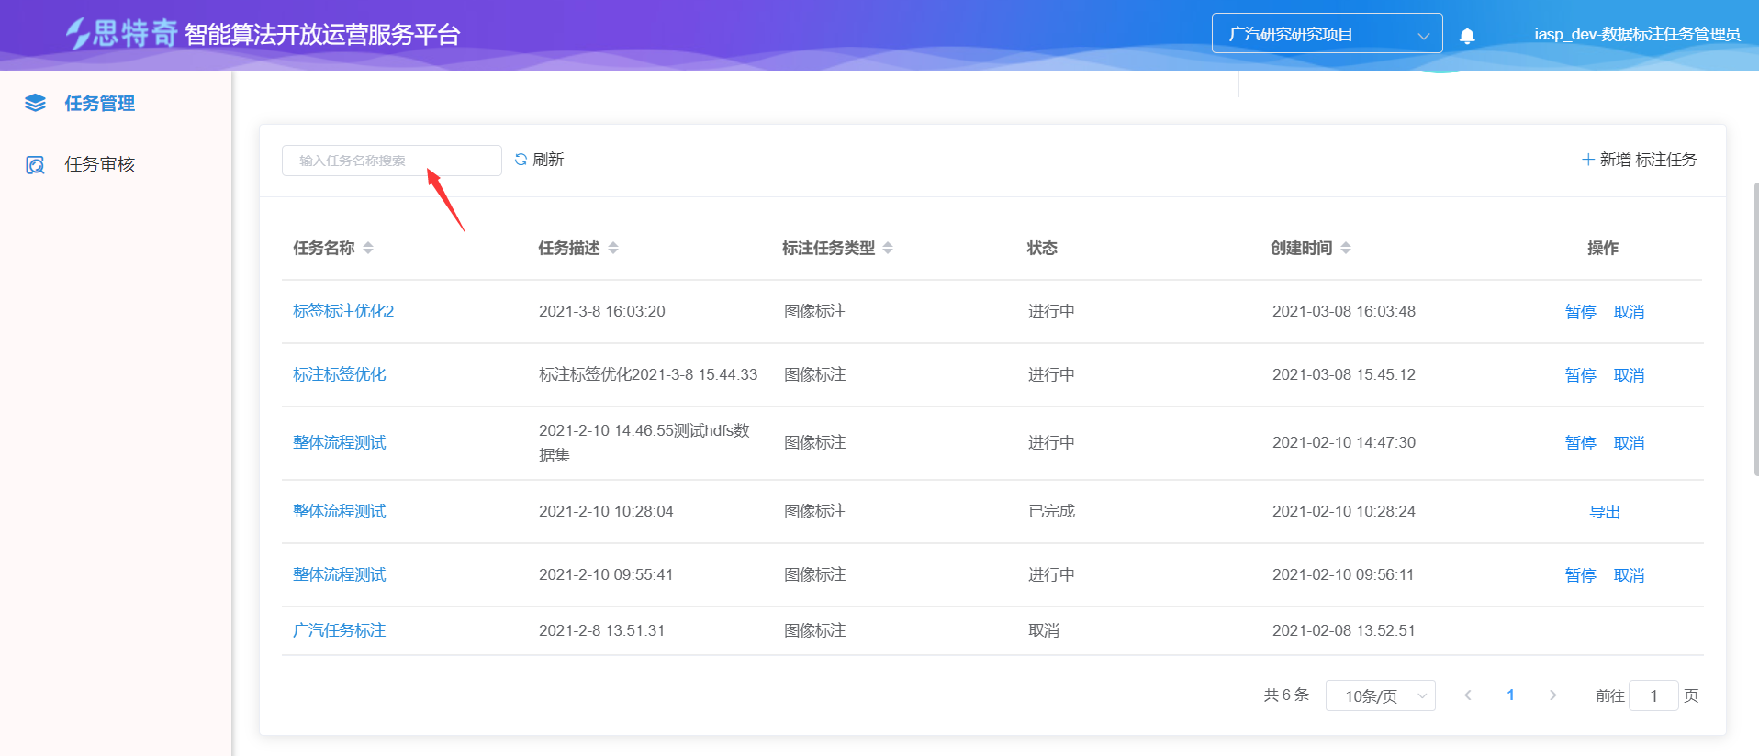Click the 任务审核 magnifier icon in the sidebar
This screenshot has height=756, width=1759.
coord(35,165)
